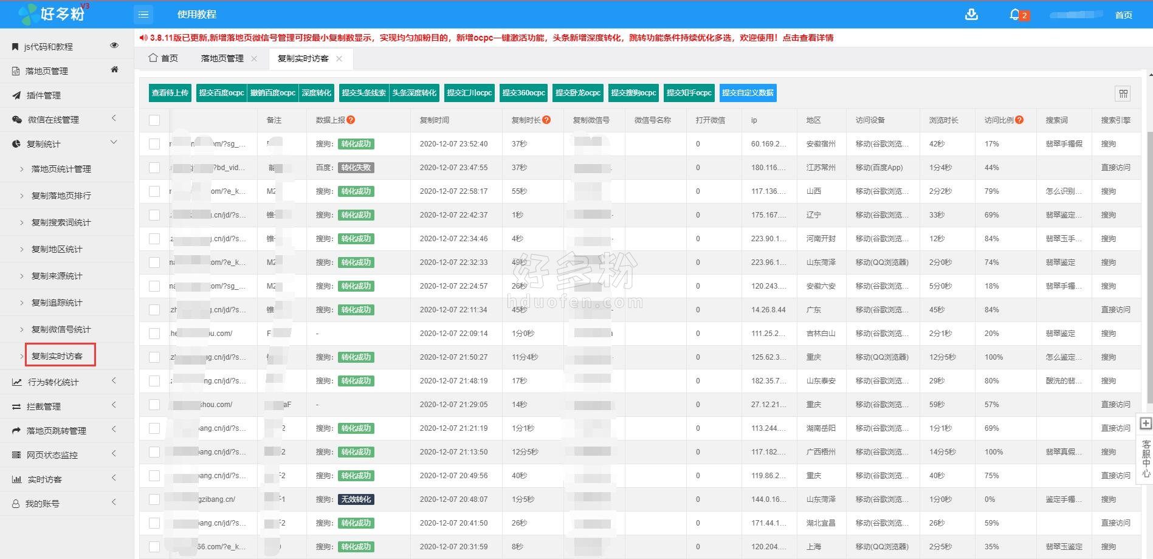The image size is (1153, 559).
Task: Collapse the 复制统计 sidebar menu
Action: coord(114,143)
